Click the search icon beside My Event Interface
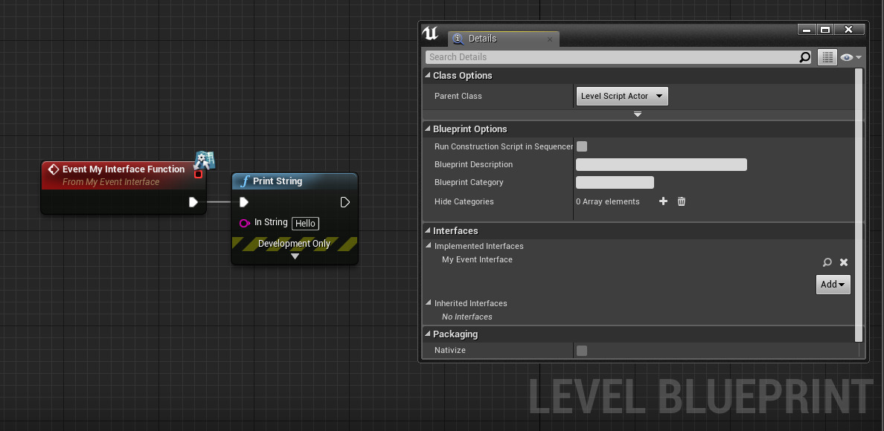The height and width of the screenshot is (431, 884). click(x=827, y=262)
